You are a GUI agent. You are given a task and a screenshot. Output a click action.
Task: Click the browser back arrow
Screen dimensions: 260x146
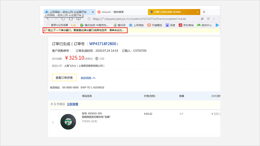(48, 19)
